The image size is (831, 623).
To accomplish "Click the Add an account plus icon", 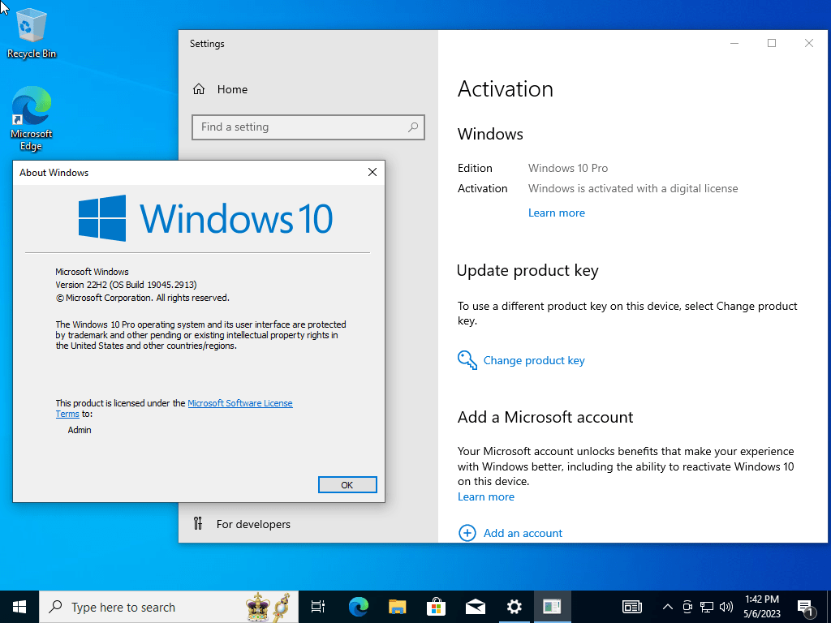I will (x=467, y=533).
